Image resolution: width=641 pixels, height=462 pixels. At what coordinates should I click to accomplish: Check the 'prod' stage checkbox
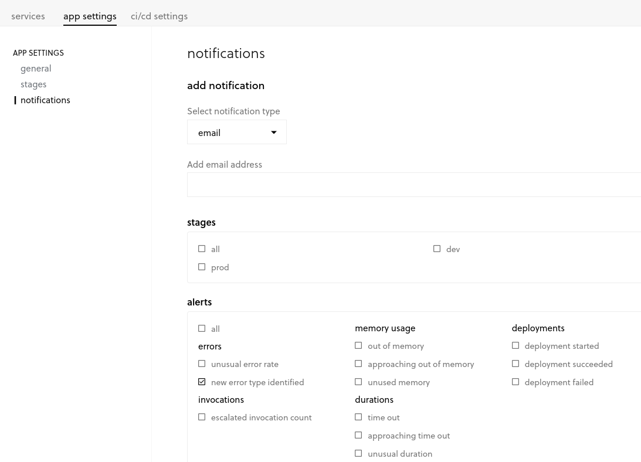(202, 267)
